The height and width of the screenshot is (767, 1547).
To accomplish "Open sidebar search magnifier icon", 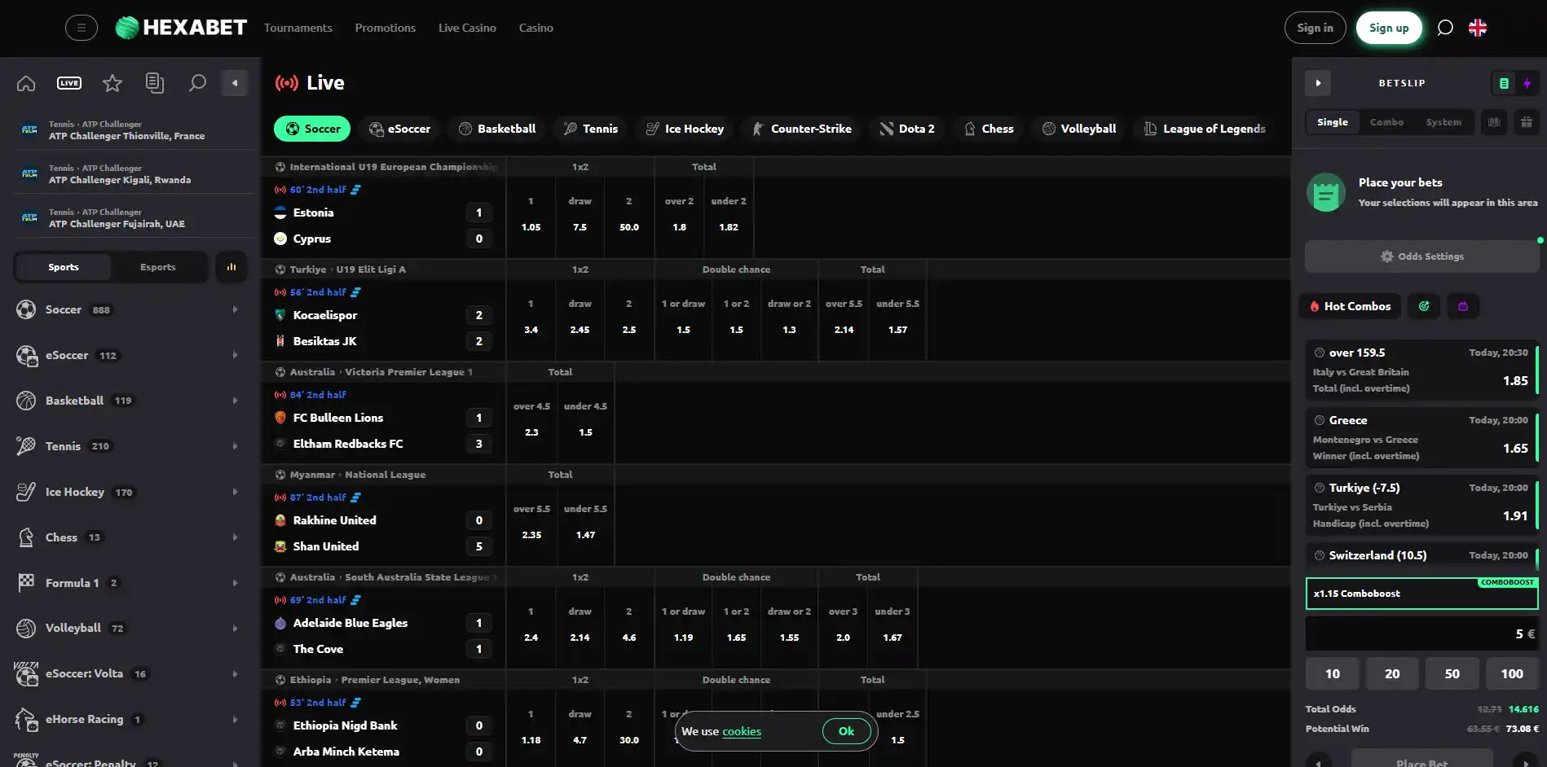I will pyautogui.click(x=197, y=83).
